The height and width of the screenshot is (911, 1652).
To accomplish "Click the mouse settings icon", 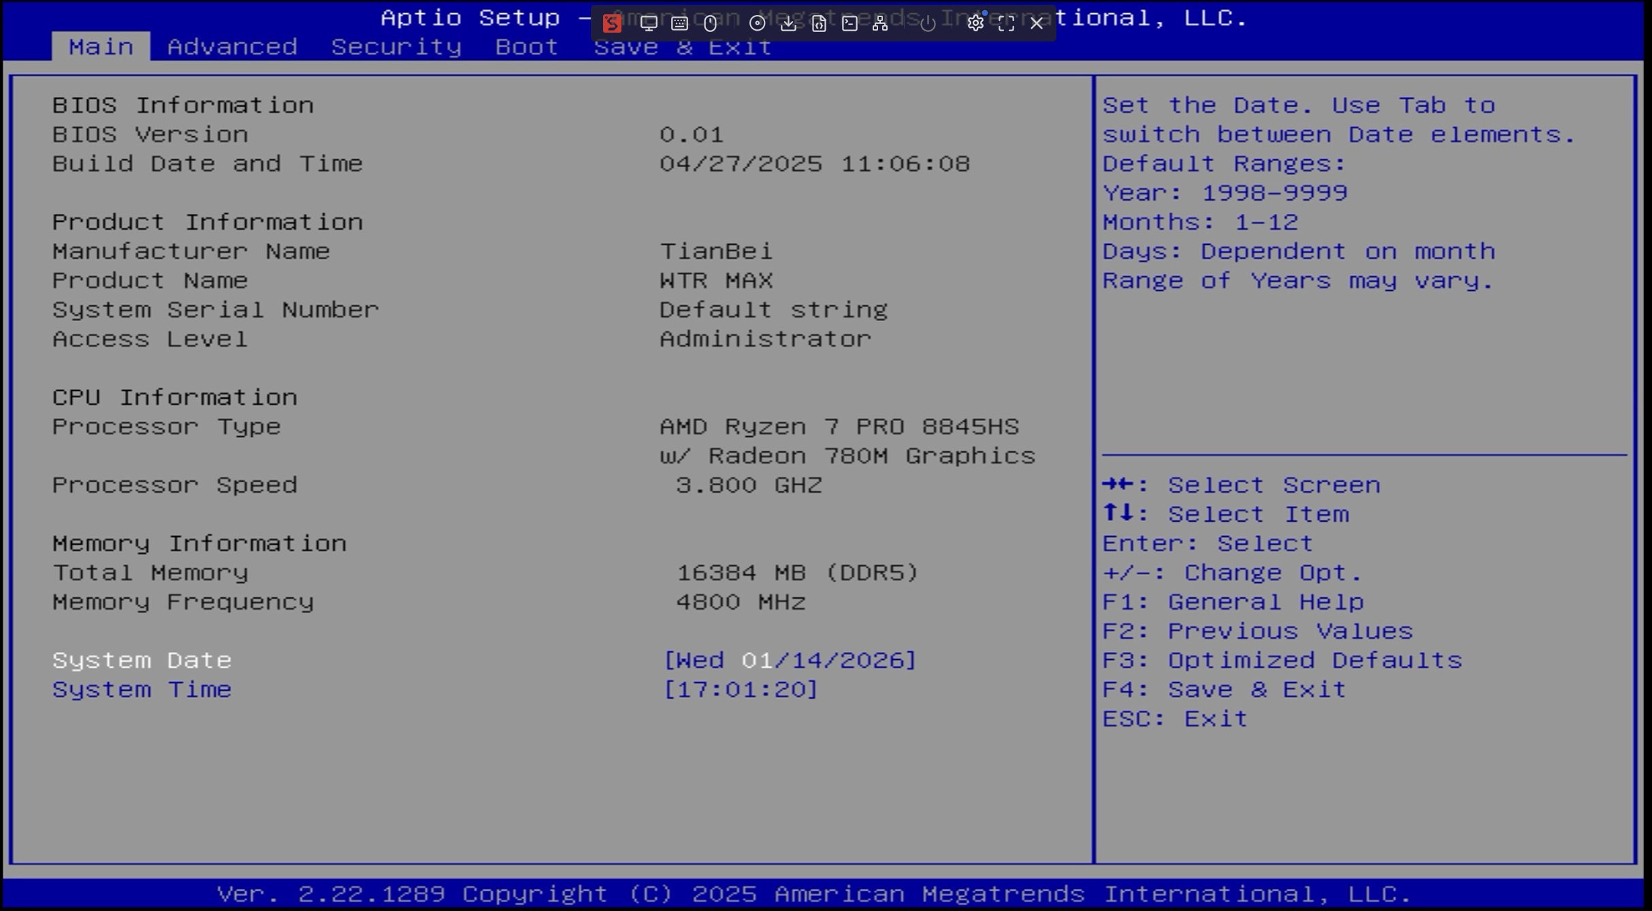I will (710, 24).
